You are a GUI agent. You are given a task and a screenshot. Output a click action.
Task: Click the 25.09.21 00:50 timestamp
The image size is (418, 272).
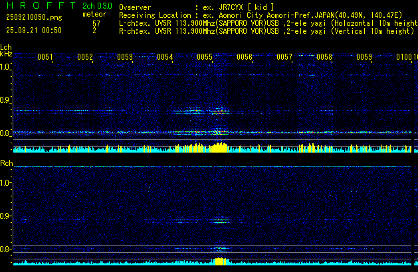click(32, 31)
